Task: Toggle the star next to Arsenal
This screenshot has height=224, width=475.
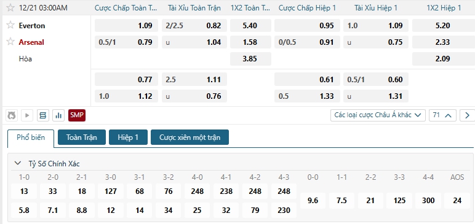Action: tap(10, 41)
